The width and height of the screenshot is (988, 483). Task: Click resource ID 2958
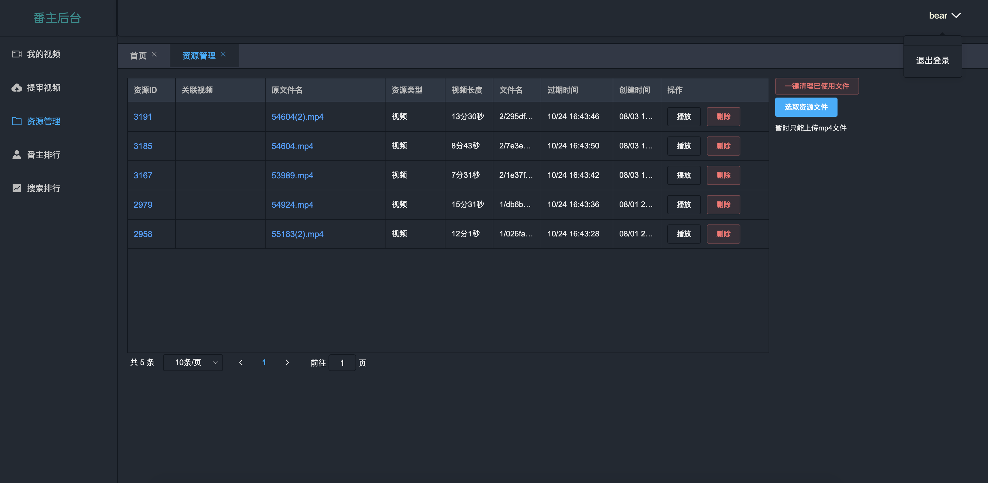[143, 234]
